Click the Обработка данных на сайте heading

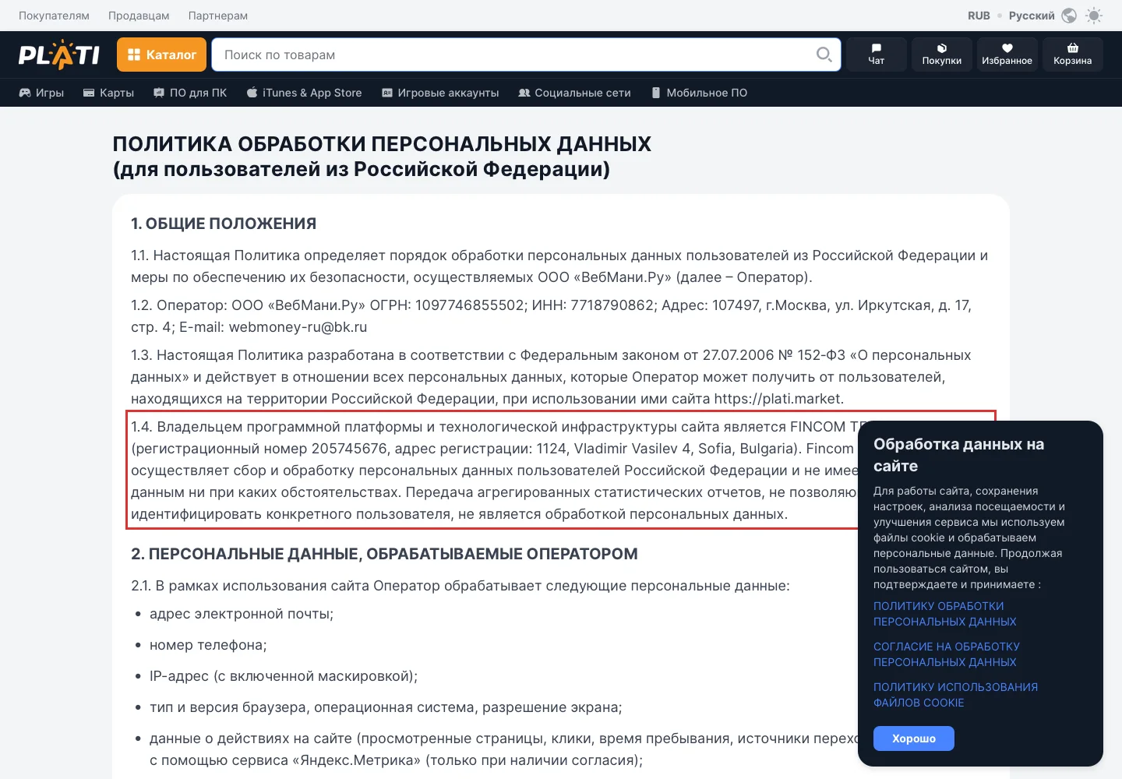(958, 455)
